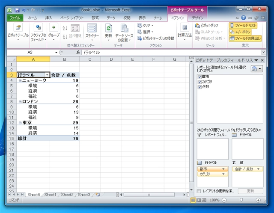Toggle Field Headers (フィールドの見出し) display
Image resolution: width=274 pixels, height=213 pixels.
(x=245, y=38)
